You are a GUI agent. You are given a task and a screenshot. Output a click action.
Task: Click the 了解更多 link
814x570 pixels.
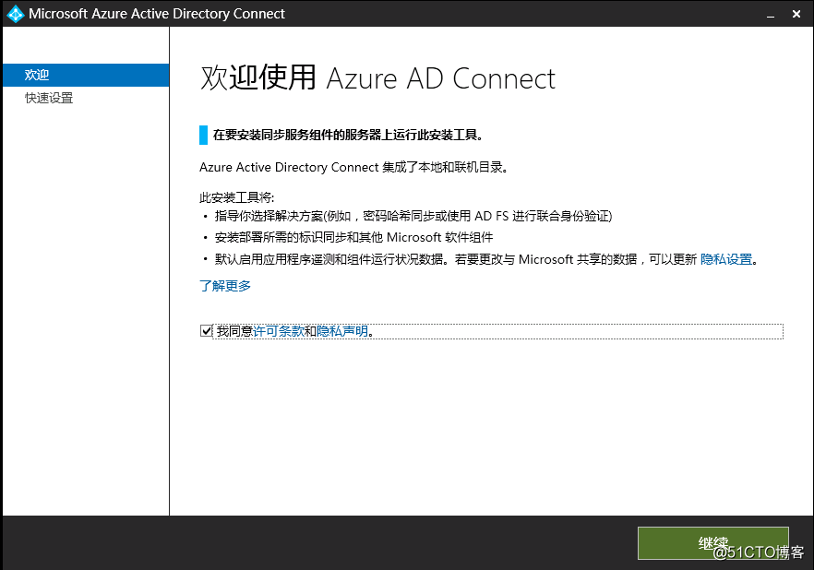coord(225,286)
